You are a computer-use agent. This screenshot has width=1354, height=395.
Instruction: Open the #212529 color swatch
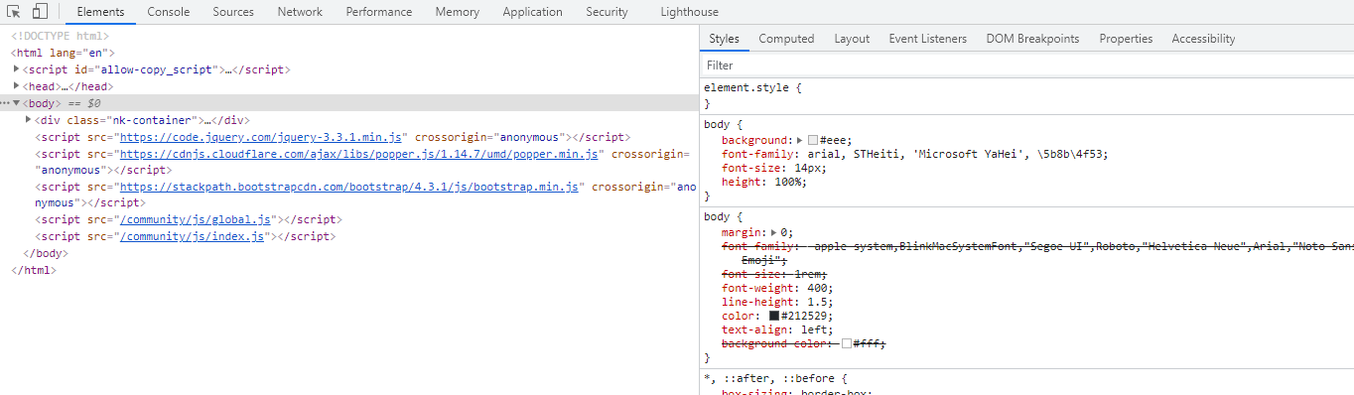pos(774,316)
